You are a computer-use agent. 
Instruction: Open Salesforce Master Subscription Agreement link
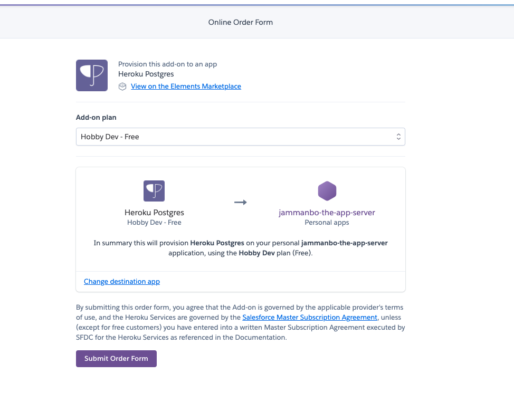click(310, 317)
